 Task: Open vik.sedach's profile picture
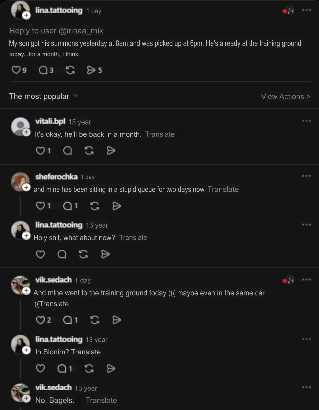pyautogui.click(x=19, y=285)
